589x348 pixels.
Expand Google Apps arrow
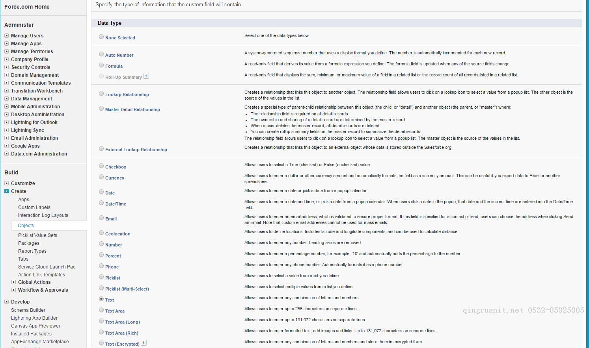(6, 146)
